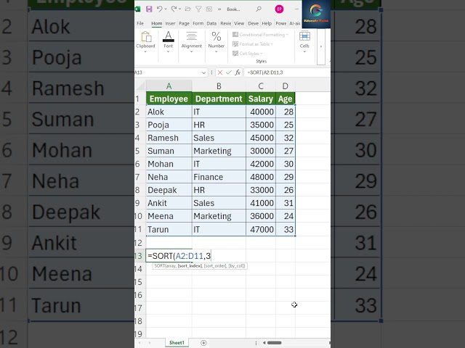Switch to the Developer ribbon tab
The height and width of the screenshot is (348, 465).
click(x=254, y=23)
